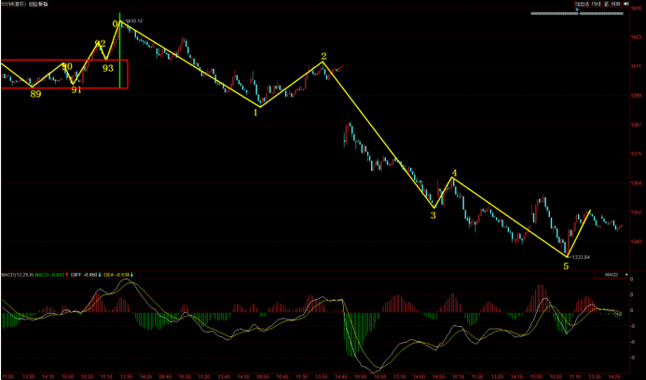The height and width of the screenshot is (380, 646).
Task: Select yellow wave label 5 at the low
Action: tap(566, 266)
